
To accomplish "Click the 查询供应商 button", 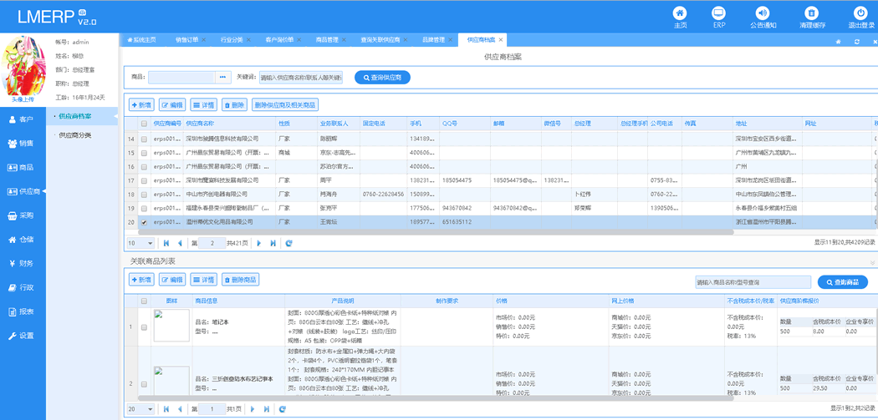I will coord(382,78).
